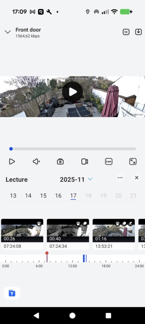Click the blue event marker on timeline
Viewport: 145px width, 324px height.
coord(84,258)
